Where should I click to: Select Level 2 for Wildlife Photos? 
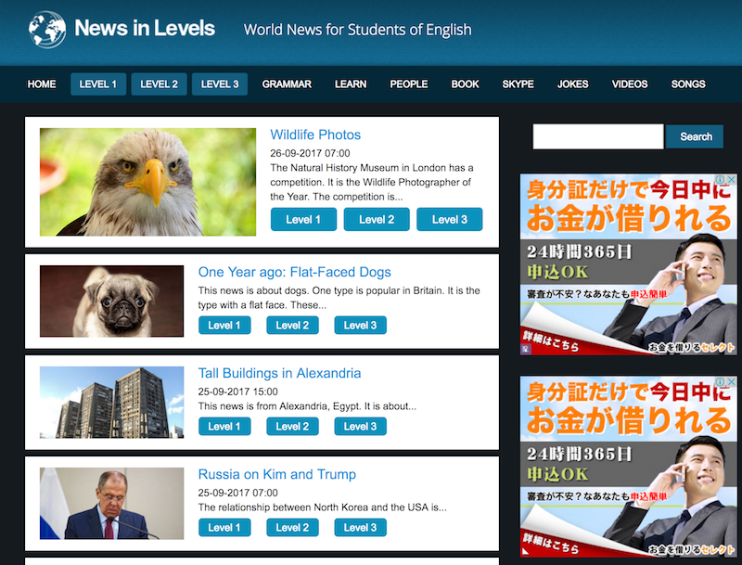(377, 220)
